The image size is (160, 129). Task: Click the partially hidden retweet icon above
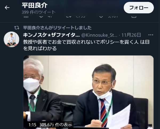(69, 17)
